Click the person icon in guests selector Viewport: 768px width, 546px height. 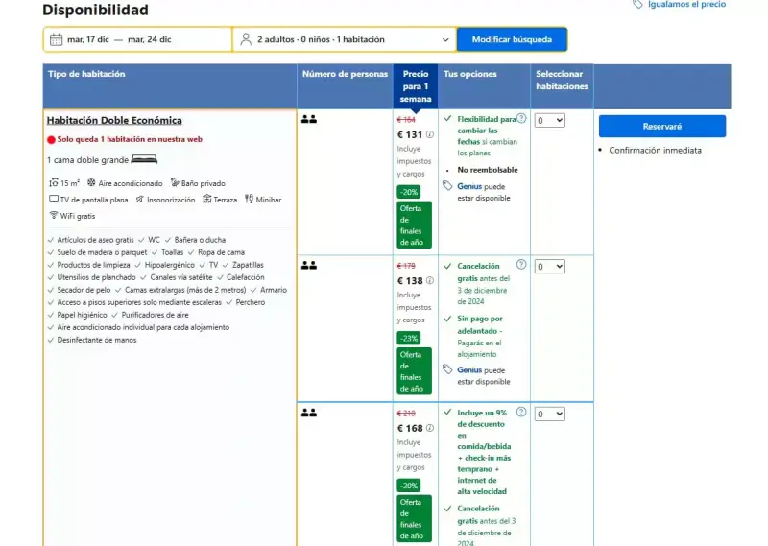(246, 39)
